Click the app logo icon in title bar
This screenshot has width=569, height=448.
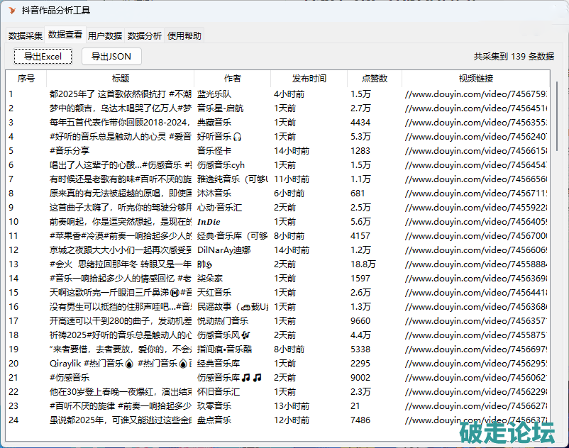[11, 11]
